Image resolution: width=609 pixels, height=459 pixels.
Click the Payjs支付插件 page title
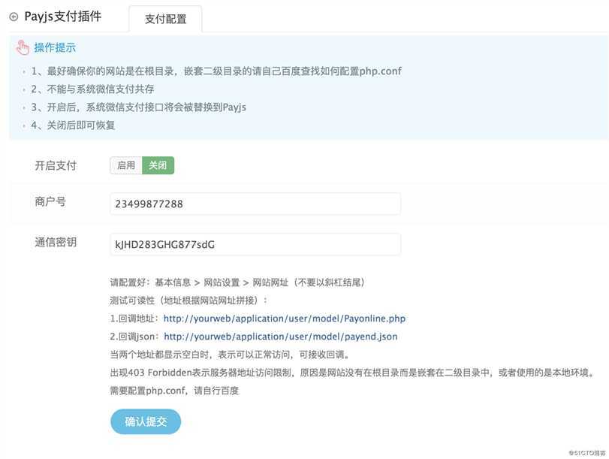63,17
